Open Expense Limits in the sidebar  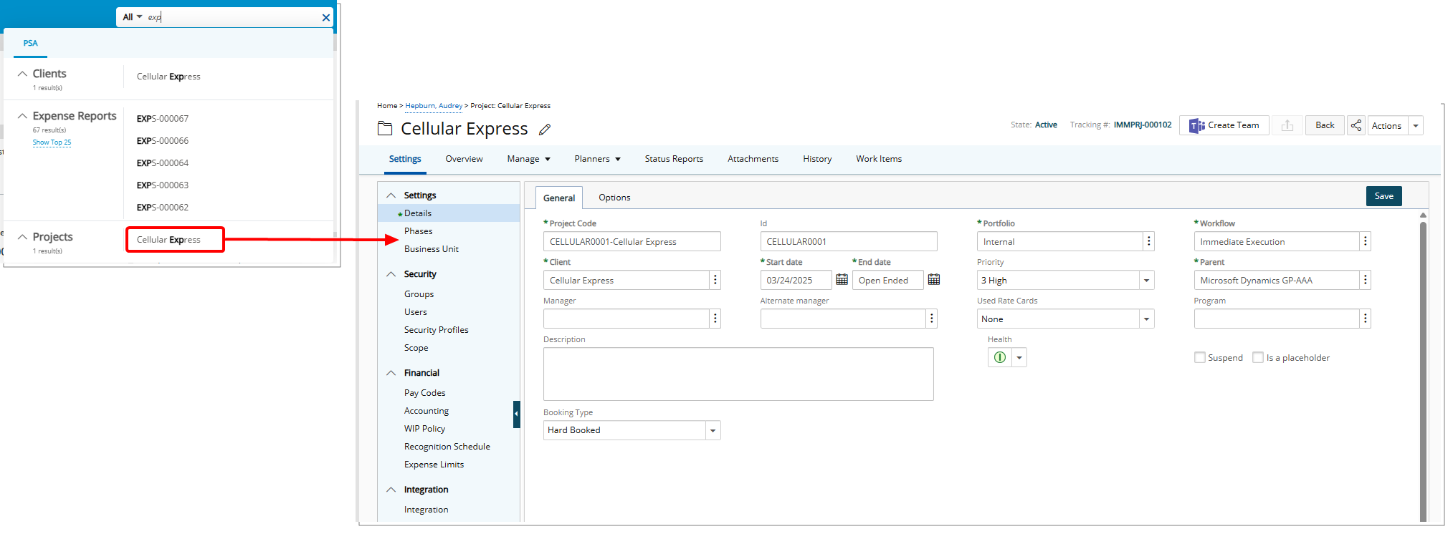pyautogui.click(x=434, y=465)
